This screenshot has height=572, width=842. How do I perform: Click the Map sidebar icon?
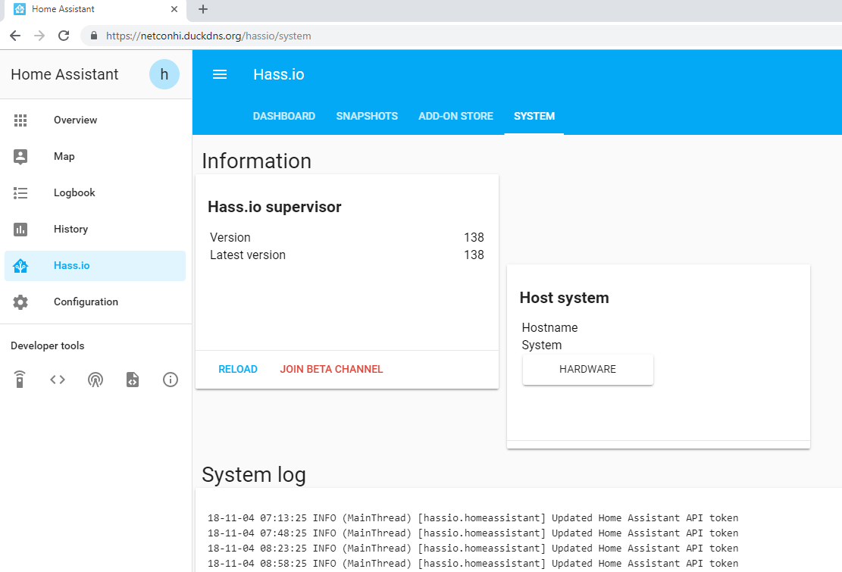pos(20,157)
